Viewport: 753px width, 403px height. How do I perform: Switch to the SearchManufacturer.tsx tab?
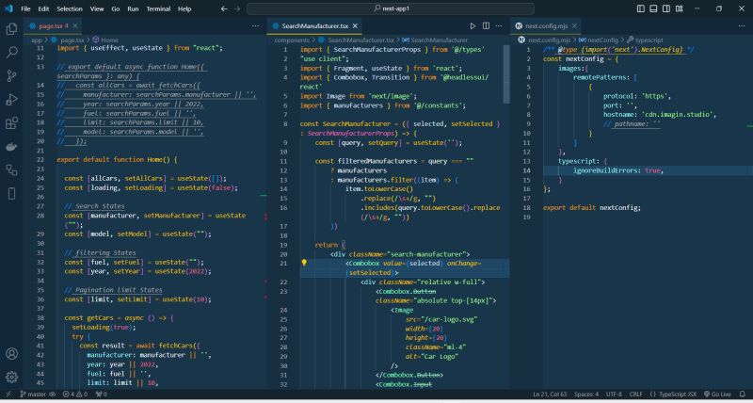(x=315, y=26)
